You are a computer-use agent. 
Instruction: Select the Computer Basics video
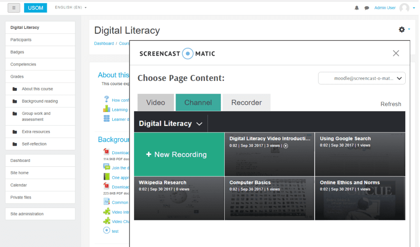tap(269, 198)
